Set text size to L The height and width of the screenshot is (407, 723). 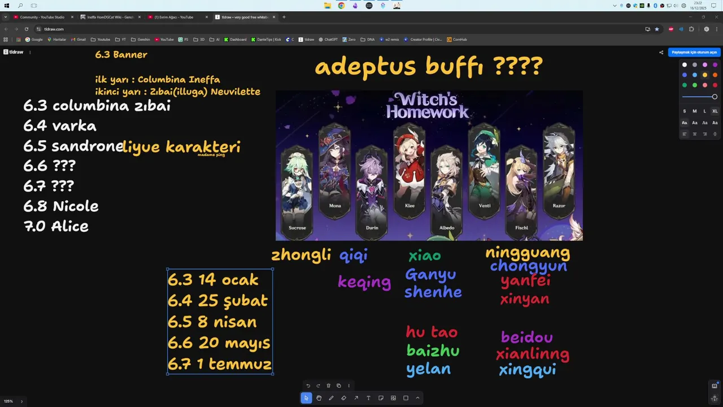(x=705, y=111)
